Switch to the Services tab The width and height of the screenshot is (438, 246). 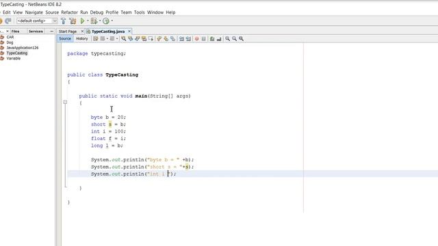[36, 31]
